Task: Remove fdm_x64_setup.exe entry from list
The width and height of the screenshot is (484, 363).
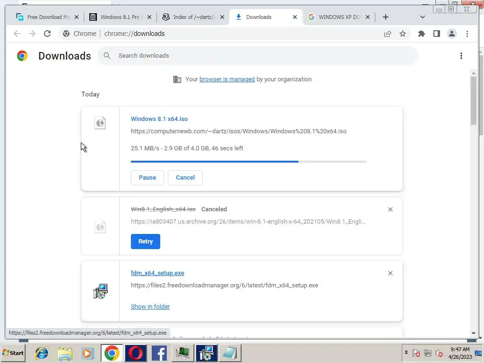Action: (390, 273)
